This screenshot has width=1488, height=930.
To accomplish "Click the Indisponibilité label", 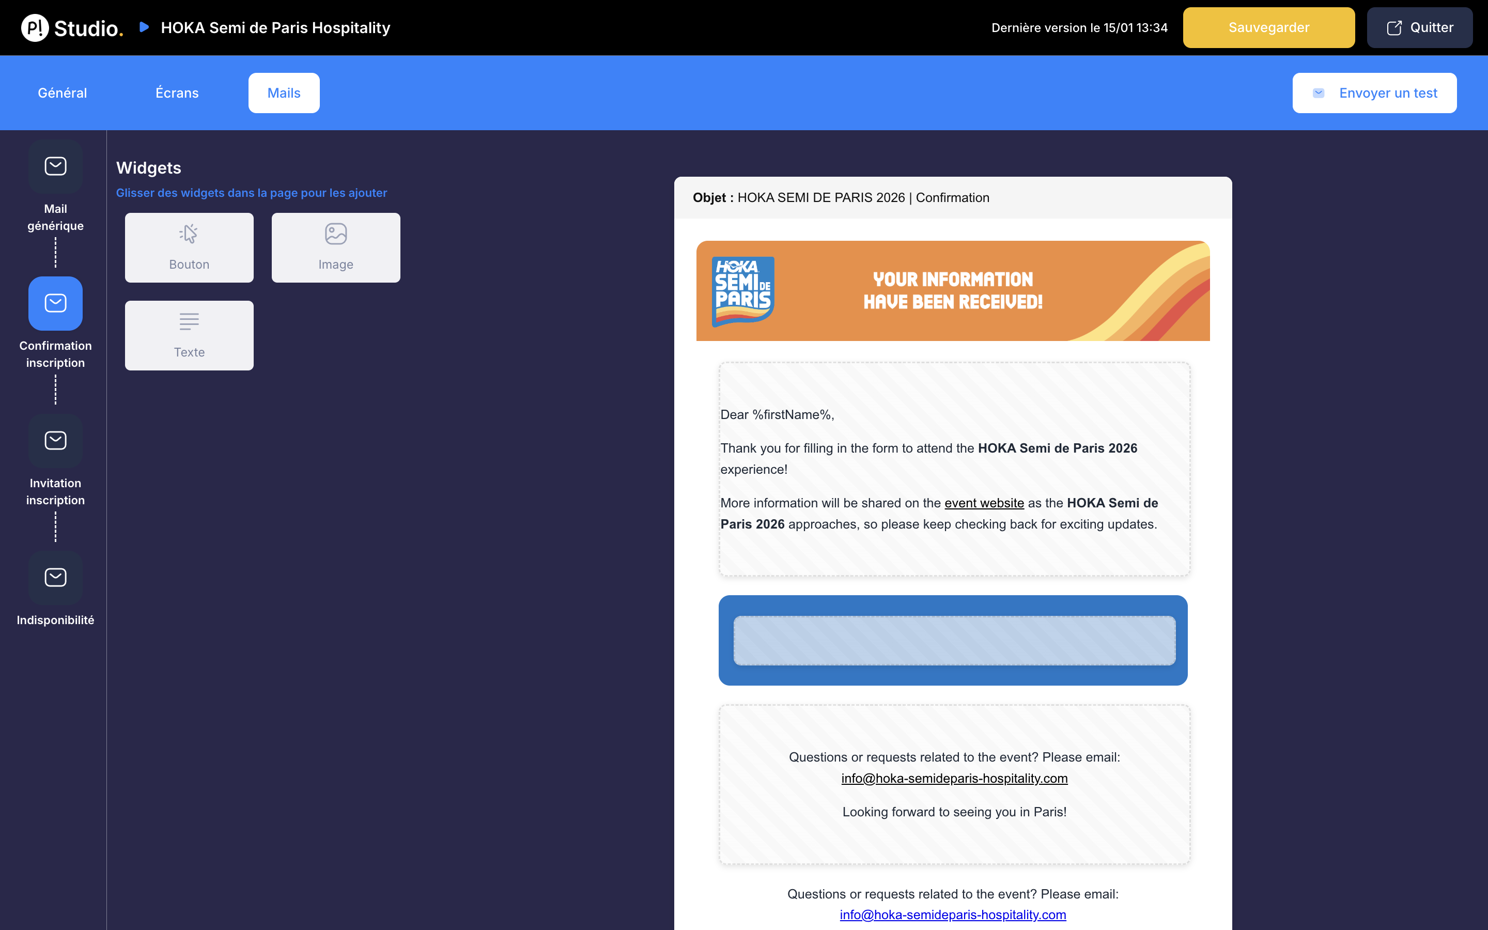I will [x=55, y=620].
